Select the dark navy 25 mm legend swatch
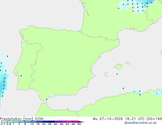Image resolution: width=162 pixels, height=125 pixels. click(x=51, y=122)
